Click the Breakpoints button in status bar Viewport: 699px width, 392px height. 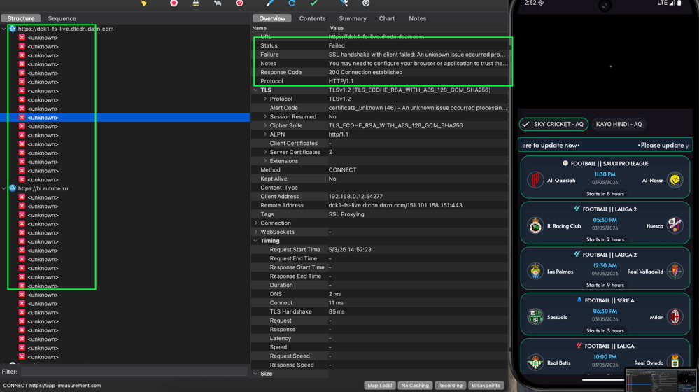[486, 385]
